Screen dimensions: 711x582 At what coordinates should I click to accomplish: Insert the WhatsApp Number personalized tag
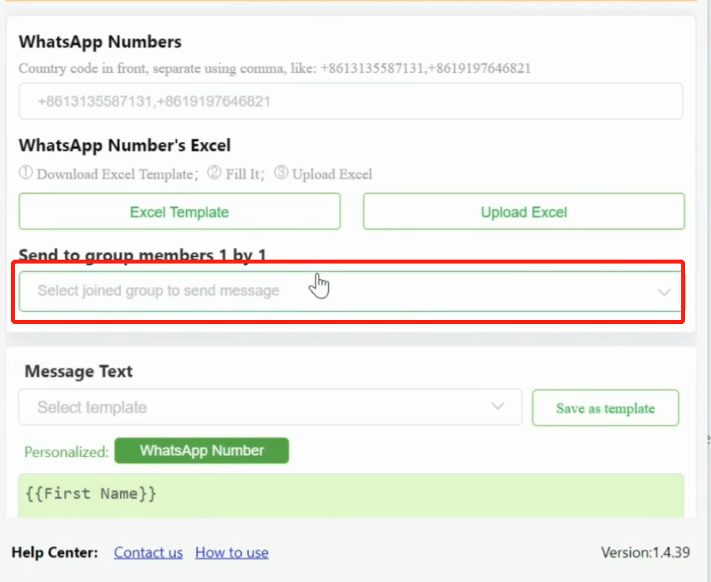pos(202,450)
